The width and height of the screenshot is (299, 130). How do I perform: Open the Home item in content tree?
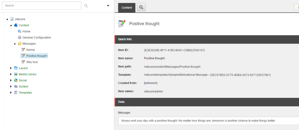[26, 31]
